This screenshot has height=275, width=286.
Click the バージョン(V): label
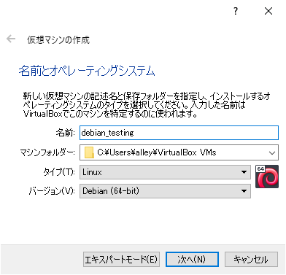point(52,191)
